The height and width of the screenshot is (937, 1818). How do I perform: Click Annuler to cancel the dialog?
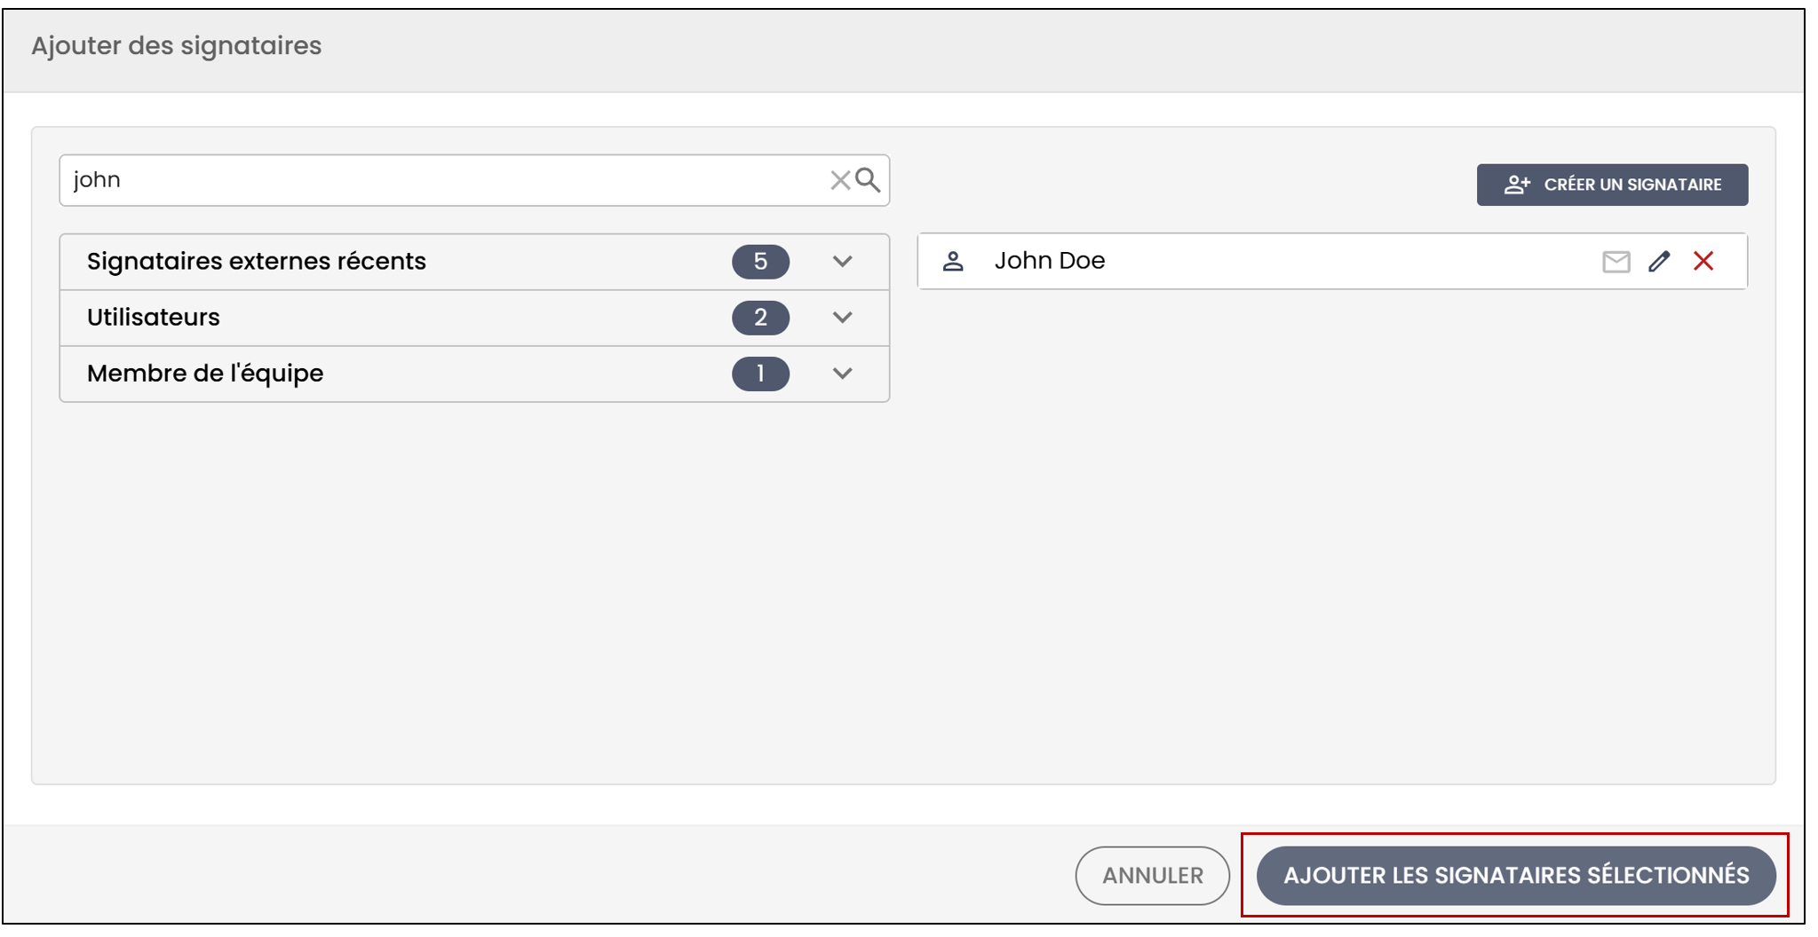[1152, 875]
